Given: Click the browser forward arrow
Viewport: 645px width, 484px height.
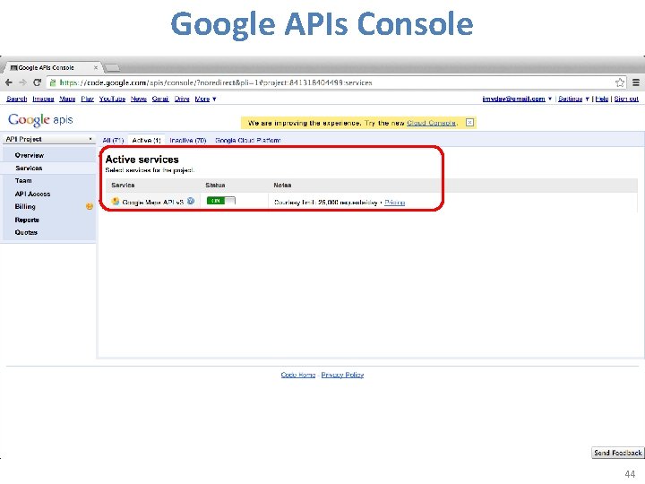Looking at the screenshot, I should point(22,82).
